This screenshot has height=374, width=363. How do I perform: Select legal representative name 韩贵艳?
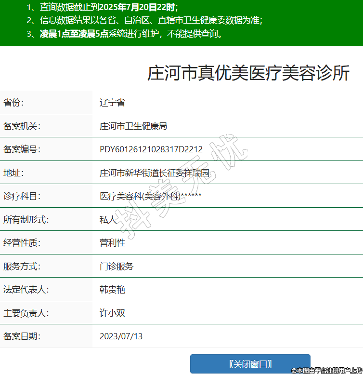coord(112,290)
